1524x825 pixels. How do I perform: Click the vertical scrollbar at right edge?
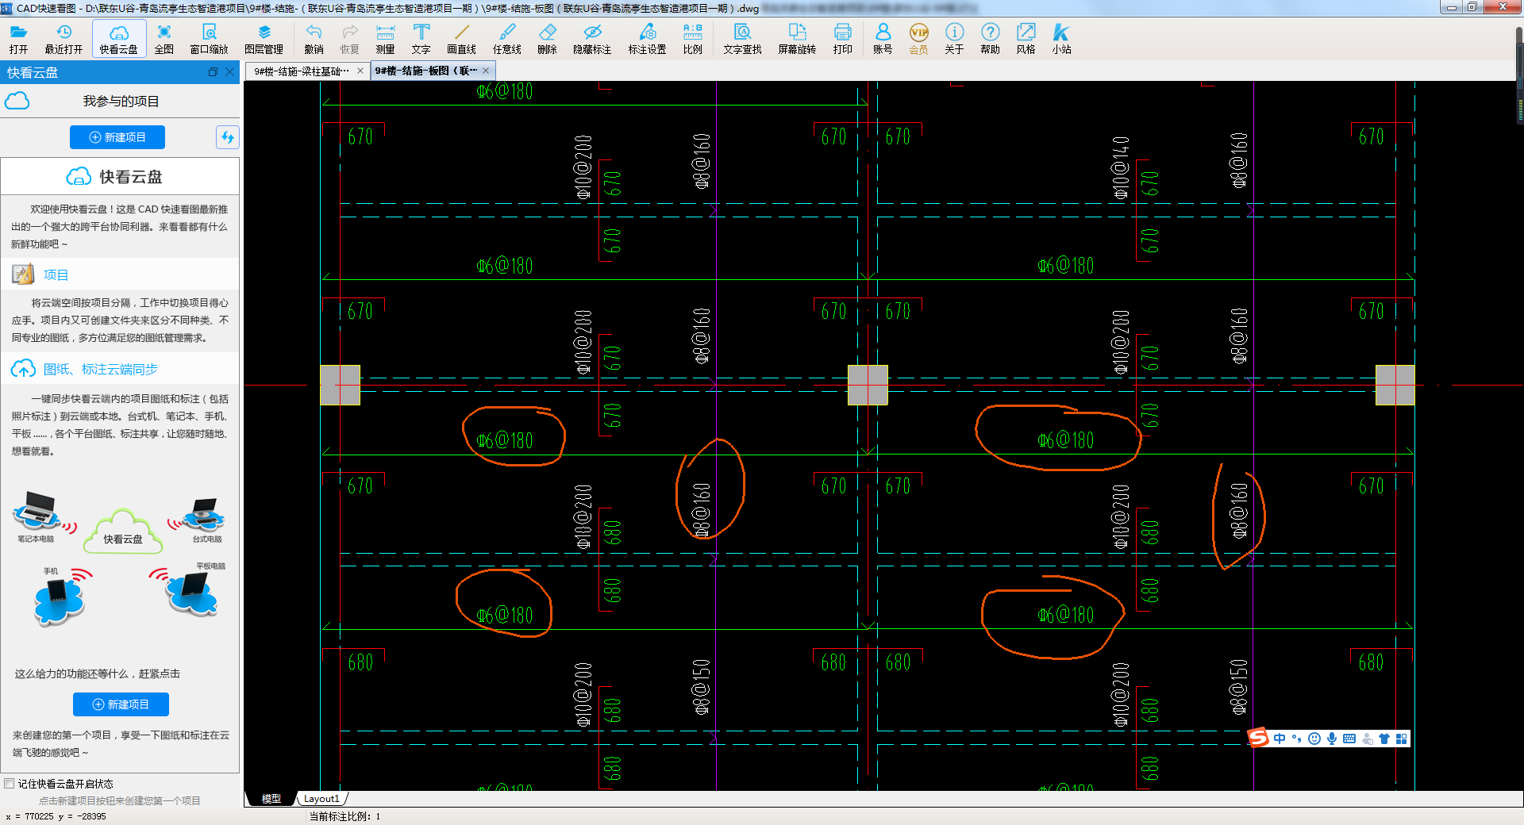1519,75
